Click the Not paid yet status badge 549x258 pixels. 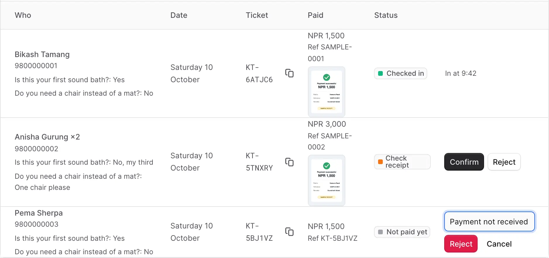(402, 232)
